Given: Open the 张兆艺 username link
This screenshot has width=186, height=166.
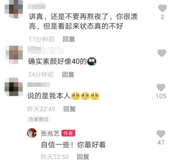Looking at the screenshot, I should point(50,133).
